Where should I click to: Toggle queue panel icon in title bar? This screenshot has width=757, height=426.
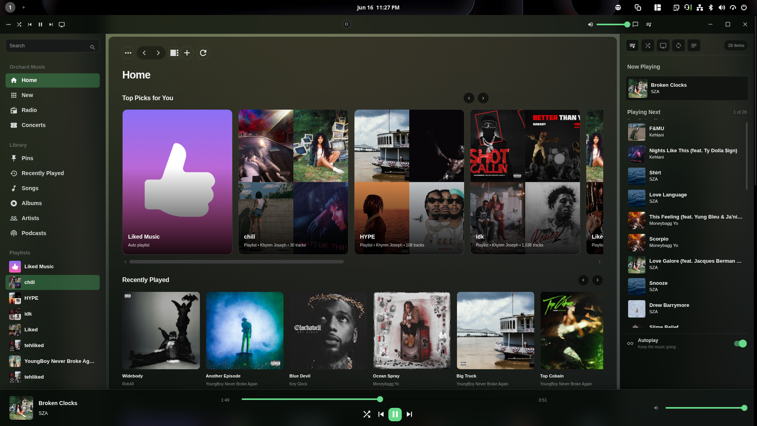tap(649, 24)
